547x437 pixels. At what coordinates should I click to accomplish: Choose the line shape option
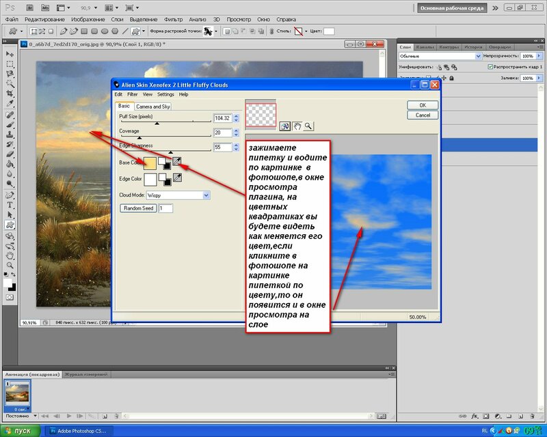coord(125,31)
